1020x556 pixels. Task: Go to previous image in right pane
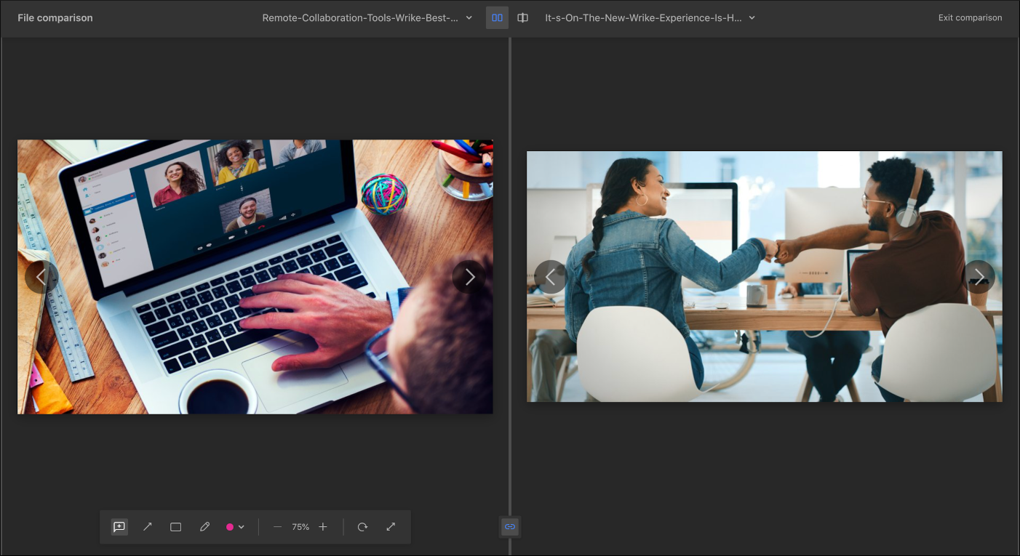(551, 277)
